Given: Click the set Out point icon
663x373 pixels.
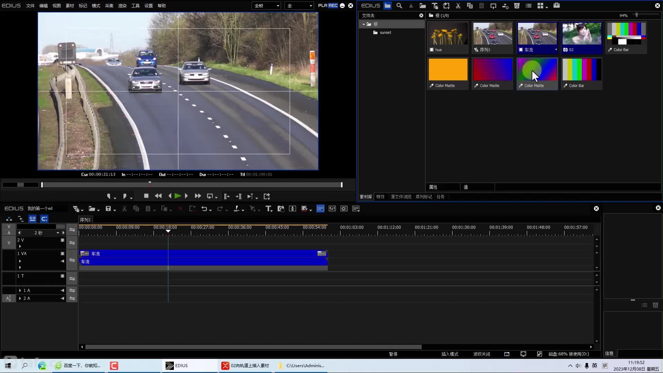Looking at the screenshot, I should (x=125, y=196).
